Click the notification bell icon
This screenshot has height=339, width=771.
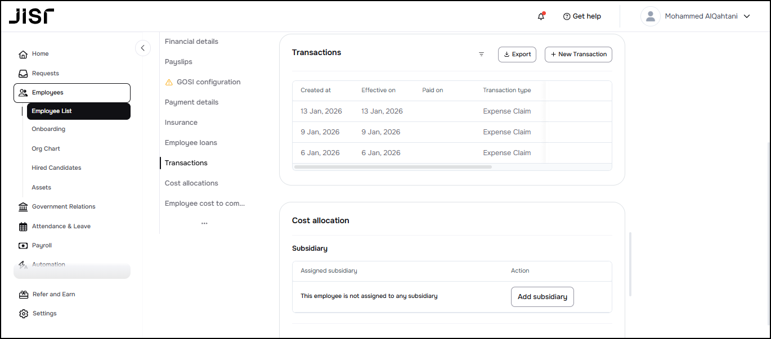(541, 16)
